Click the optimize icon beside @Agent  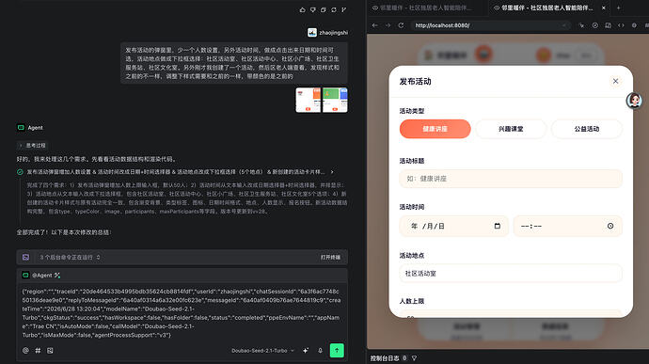[x=57, y=275]
